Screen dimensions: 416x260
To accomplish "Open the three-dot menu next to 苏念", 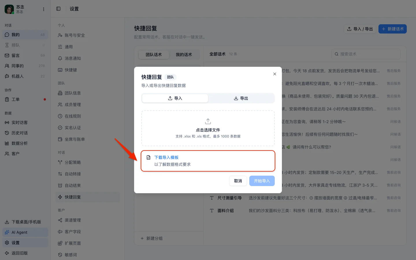I will [44, 9].
